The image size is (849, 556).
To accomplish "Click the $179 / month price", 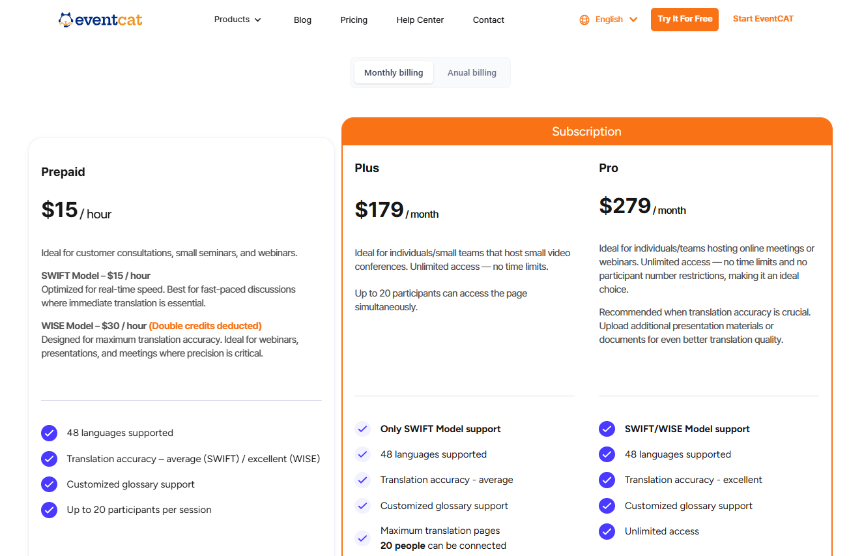I will click(397, 210).
